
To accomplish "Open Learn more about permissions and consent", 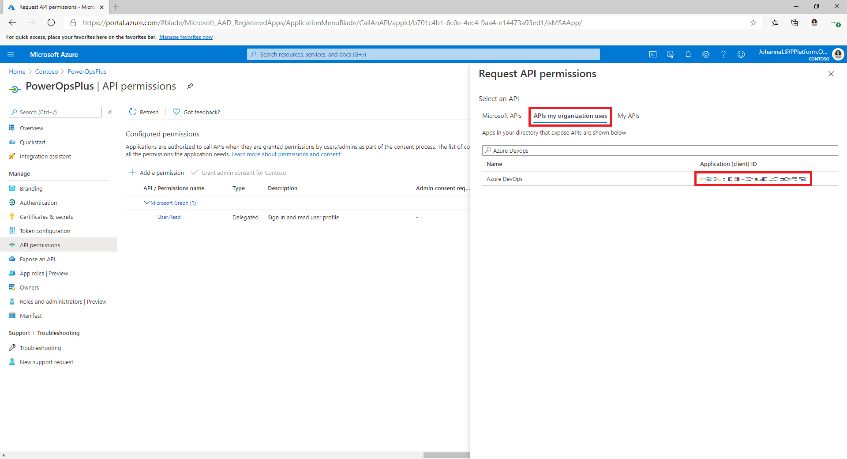I will 285,154.
